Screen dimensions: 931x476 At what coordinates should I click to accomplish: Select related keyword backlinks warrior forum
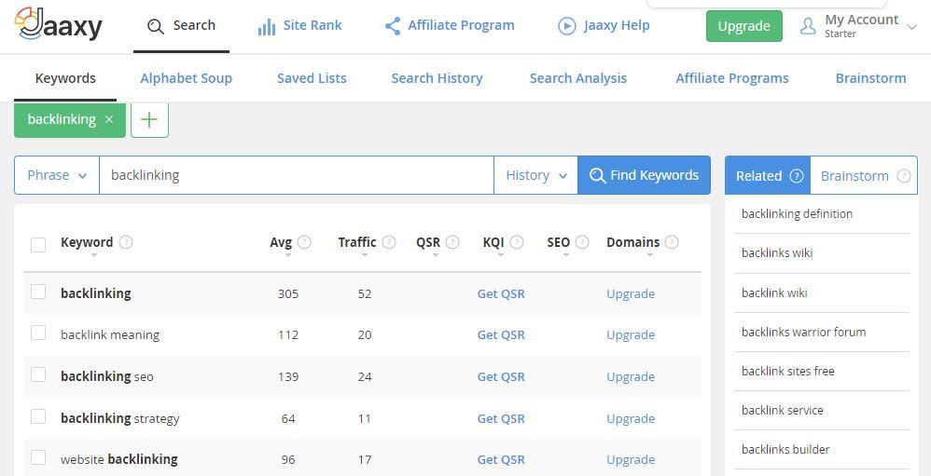803,332
